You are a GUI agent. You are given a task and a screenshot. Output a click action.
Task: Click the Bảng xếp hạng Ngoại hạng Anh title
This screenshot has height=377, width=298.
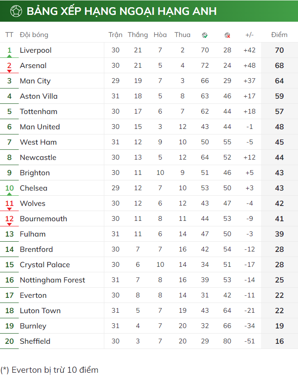coord(122,11)
